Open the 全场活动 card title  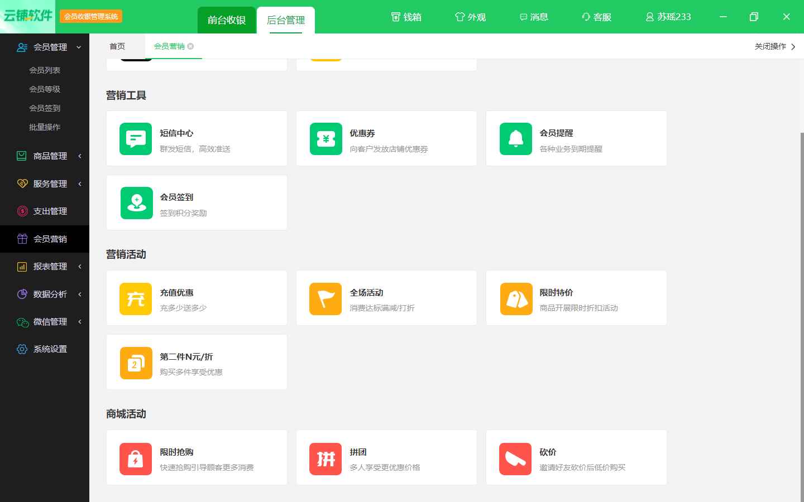point(366,293)
